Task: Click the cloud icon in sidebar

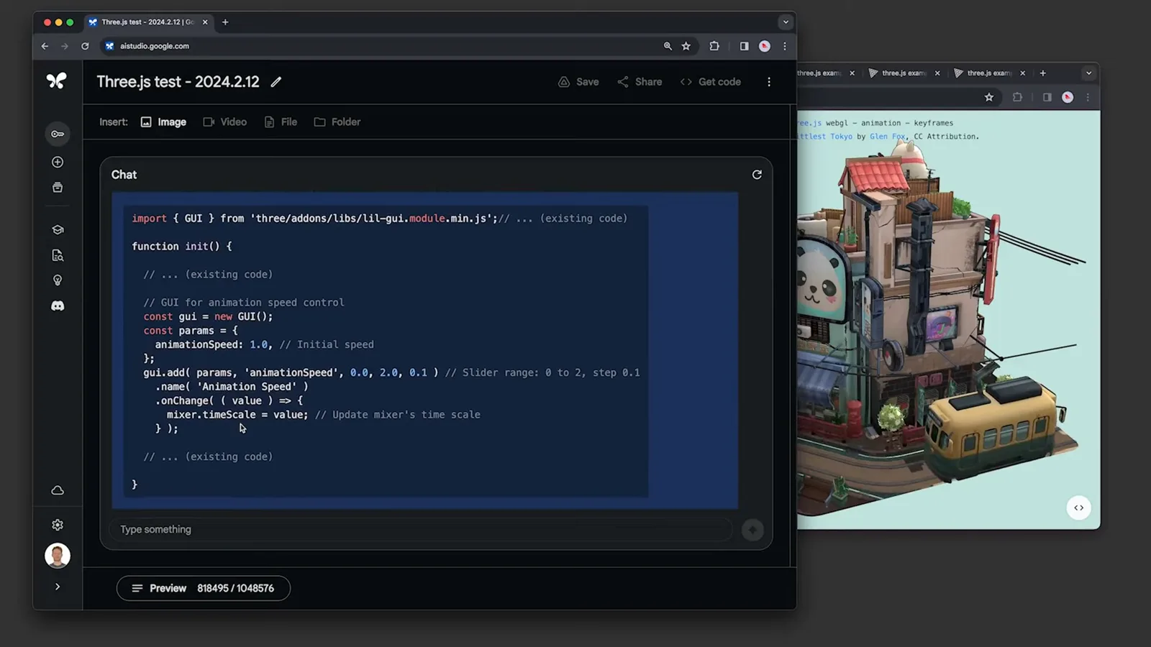Action: click(58, 490)
